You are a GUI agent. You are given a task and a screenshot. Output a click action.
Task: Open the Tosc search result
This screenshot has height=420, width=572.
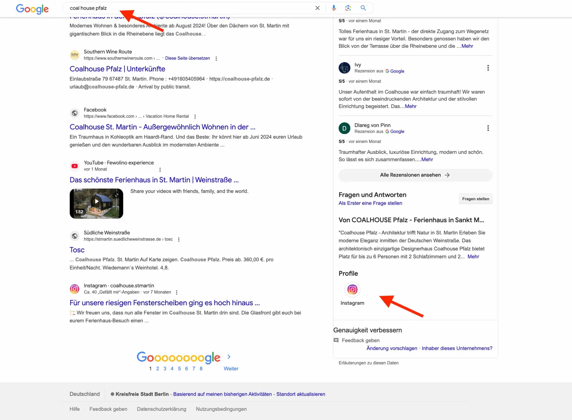(x=77, y=250)
